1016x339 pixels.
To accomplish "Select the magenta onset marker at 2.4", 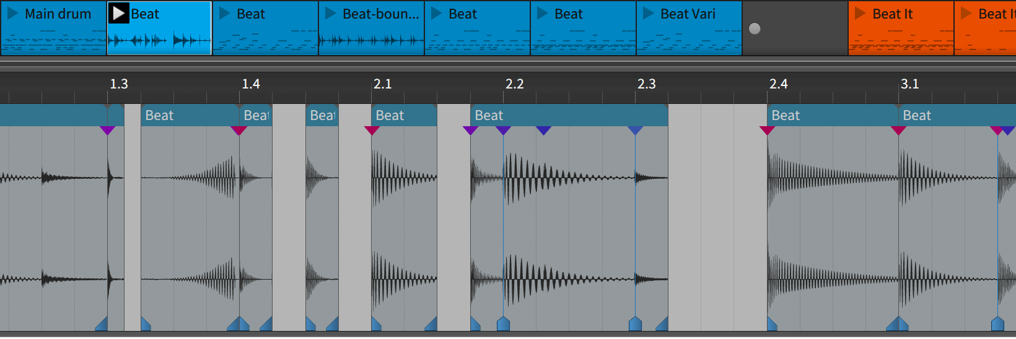I will 767,131.
